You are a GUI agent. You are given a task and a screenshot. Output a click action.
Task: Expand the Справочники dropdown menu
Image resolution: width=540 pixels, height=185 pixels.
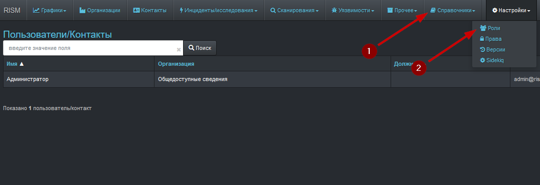coord(452,10)
